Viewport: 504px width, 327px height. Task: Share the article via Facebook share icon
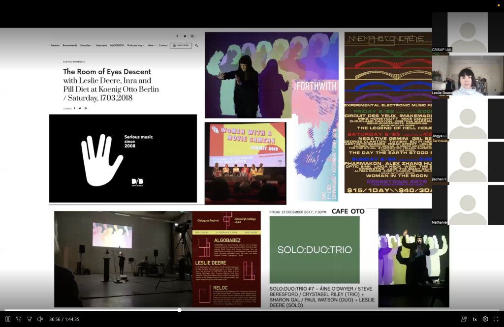point(75,108)
